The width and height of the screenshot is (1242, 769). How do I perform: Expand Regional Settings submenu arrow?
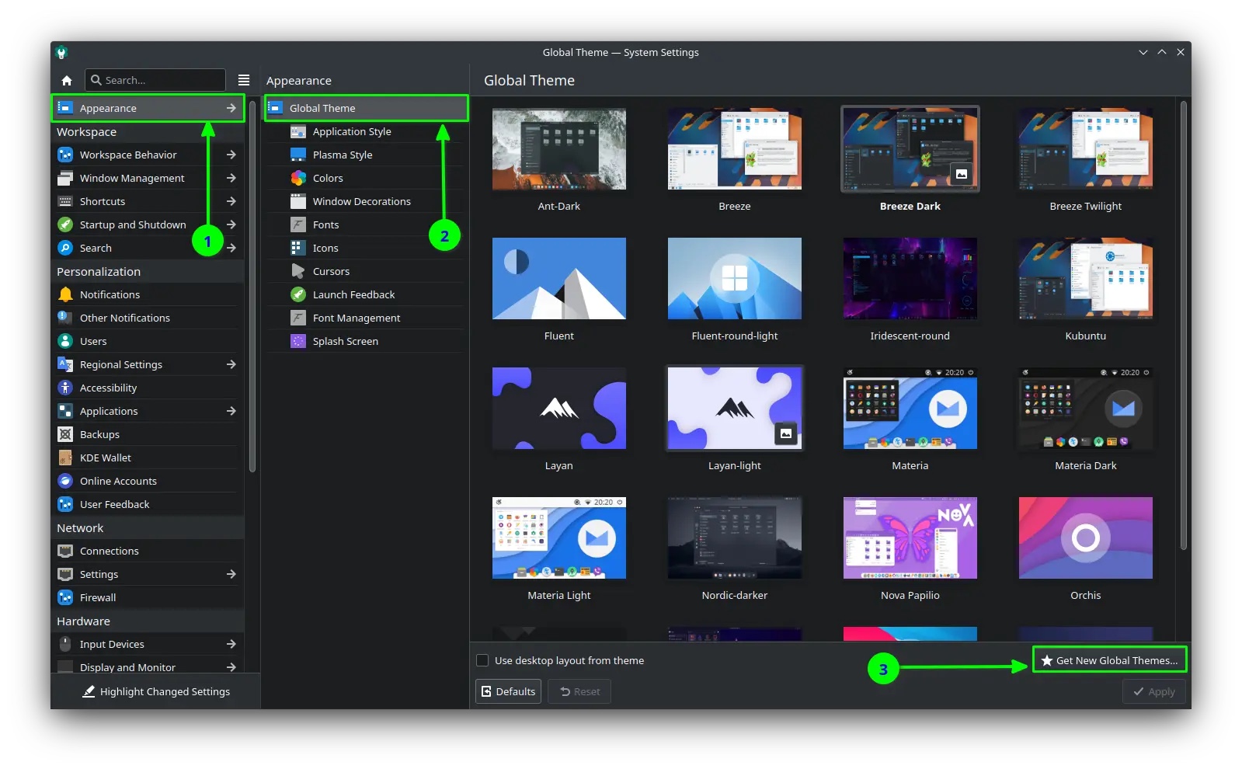(231, 364)
